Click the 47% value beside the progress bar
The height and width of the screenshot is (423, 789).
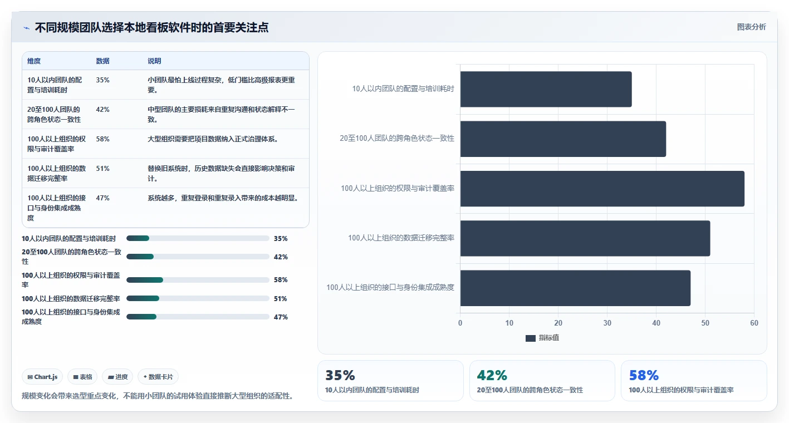(x=281, y=317)
